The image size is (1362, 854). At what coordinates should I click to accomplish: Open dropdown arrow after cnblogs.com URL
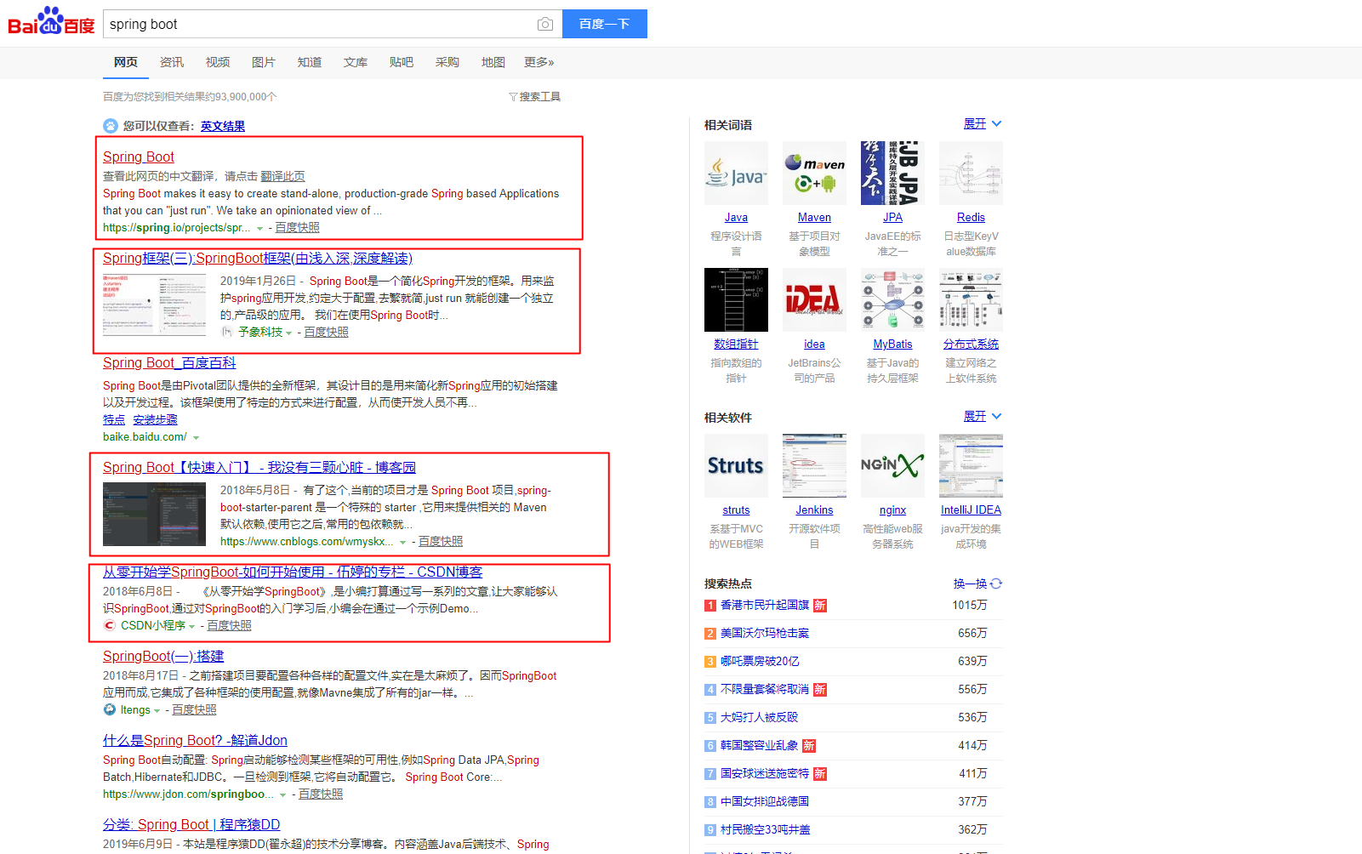pos(403,543)
